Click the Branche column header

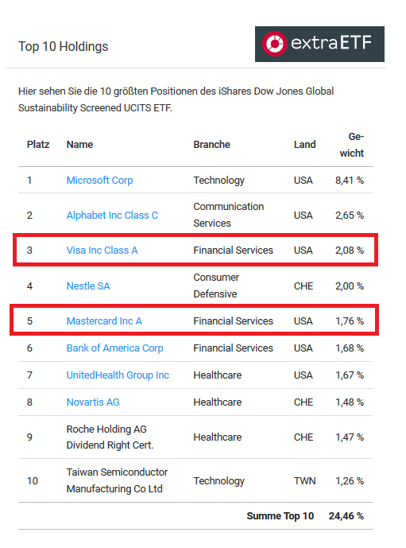coord(211,145)
